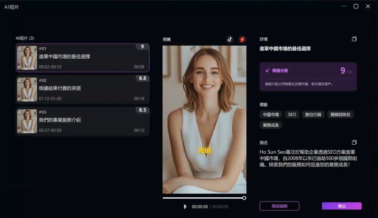Select clip #03 我們的專業服務介紹
The image size is (378, 218).
[83, 121]
